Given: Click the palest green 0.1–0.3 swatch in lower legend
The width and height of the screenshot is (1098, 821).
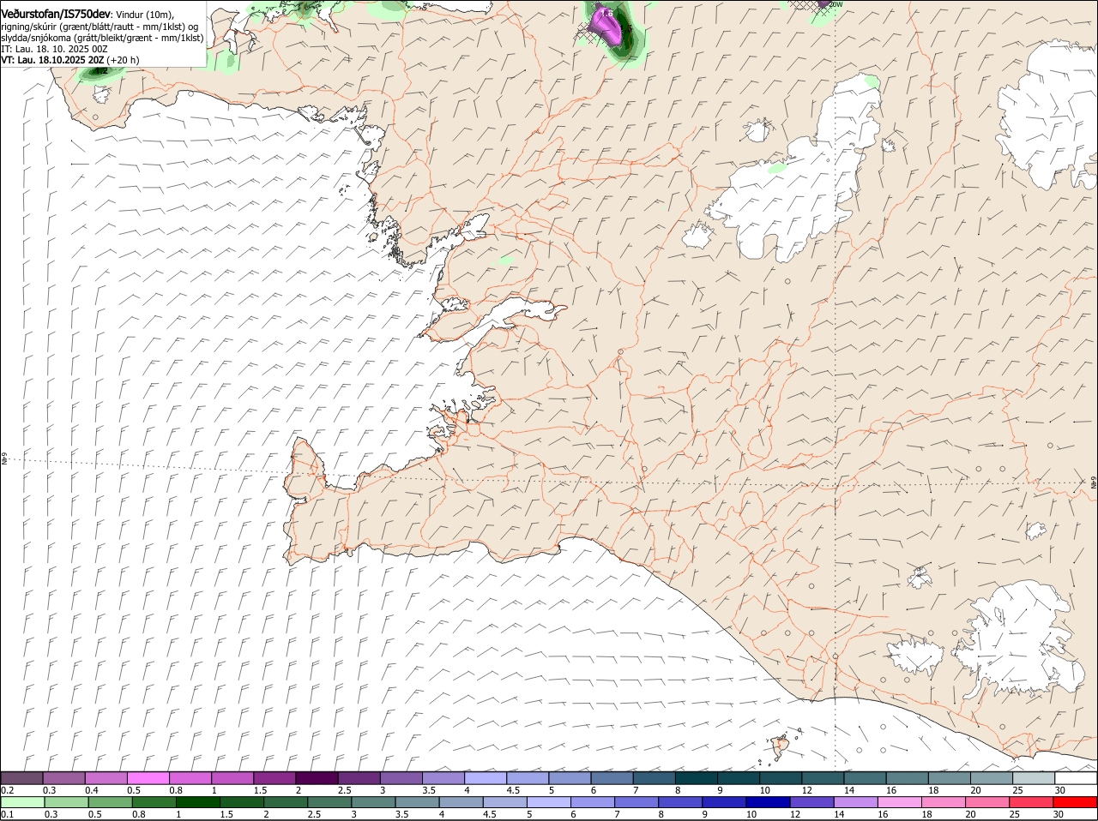Looking at the screenshot, I should tap(21, 802).
